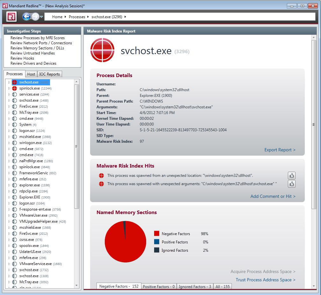Click the MRI icon beside FireSvc.exe (2012) near McTray.exe (2596)
This screenshot has height=295, width=321.
tap(15, 106)
